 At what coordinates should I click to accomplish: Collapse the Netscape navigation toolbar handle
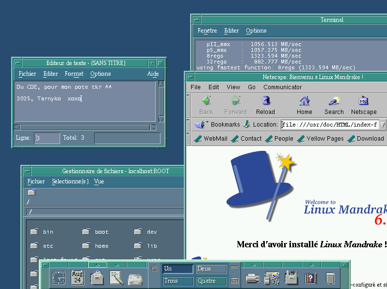coord(188,106)
